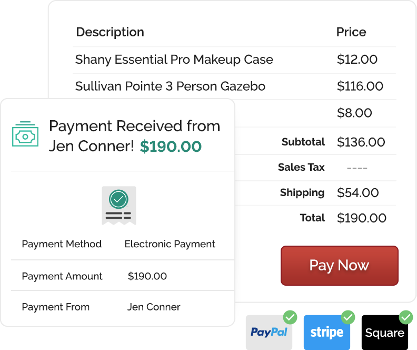The image size is (417, 350).
Task: Click the Total $190.00 amount
Action: click(361, 218)
